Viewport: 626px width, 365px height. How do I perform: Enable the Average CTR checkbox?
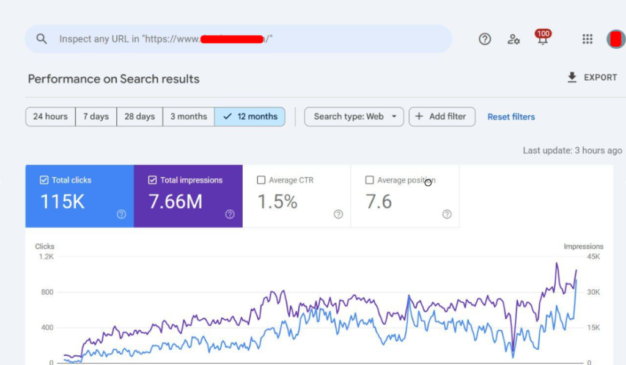[x=262, y=180]
